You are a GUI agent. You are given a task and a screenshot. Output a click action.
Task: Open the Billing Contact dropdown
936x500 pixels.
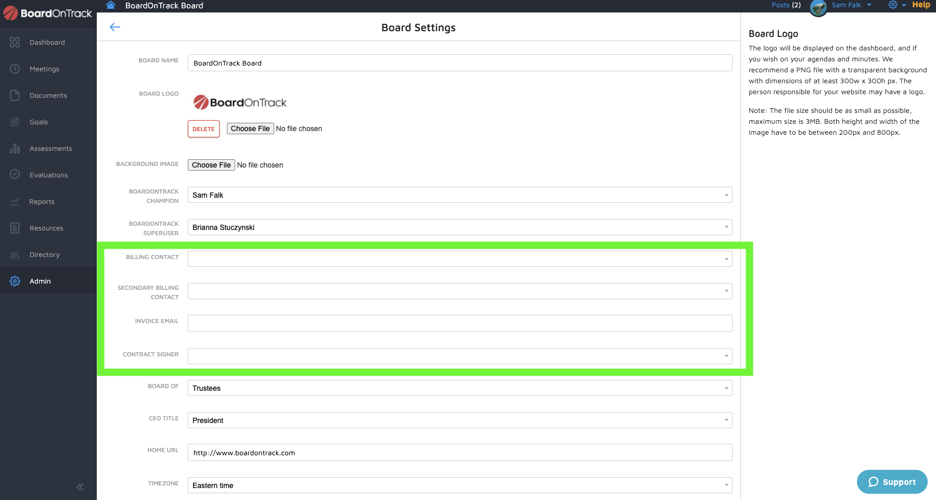coord(460,259)
